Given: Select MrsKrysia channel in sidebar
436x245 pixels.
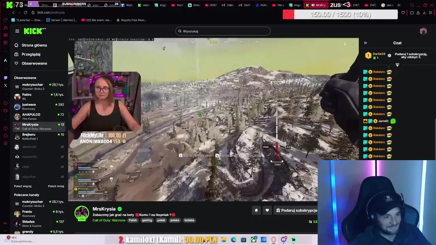Looking at the screenshot, I should (39, 127).
